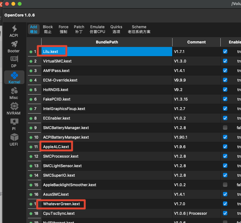
Task: Select the AsusSMC.kext entry
Action: coord(107,194)
